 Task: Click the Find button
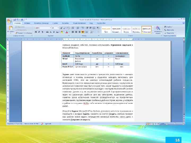pos(169,27)
